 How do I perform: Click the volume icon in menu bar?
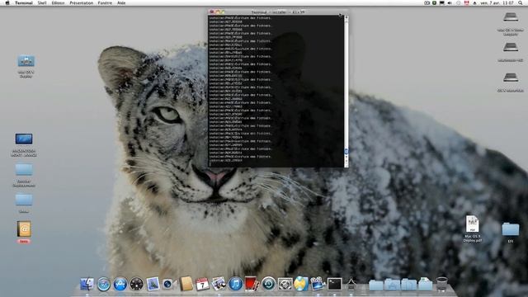coord(450,2)
